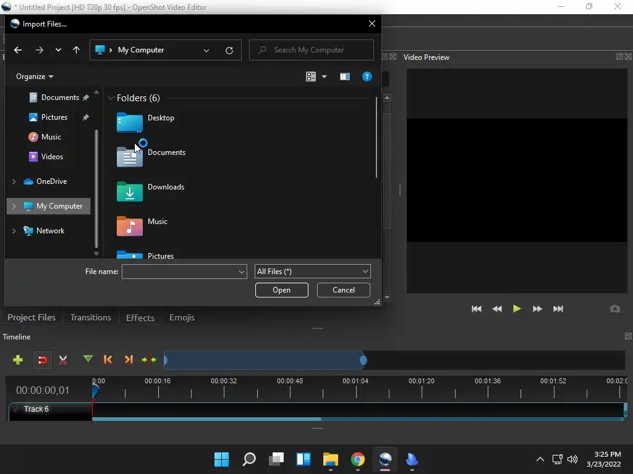Click the Cancel button
The height and width of the screenshot is (474, 633).
(344, 290)
